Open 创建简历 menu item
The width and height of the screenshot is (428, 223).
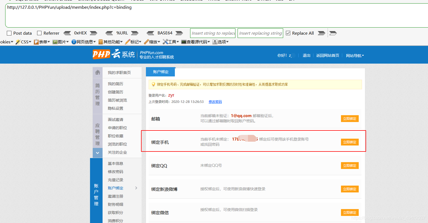(x=115, y=92)
